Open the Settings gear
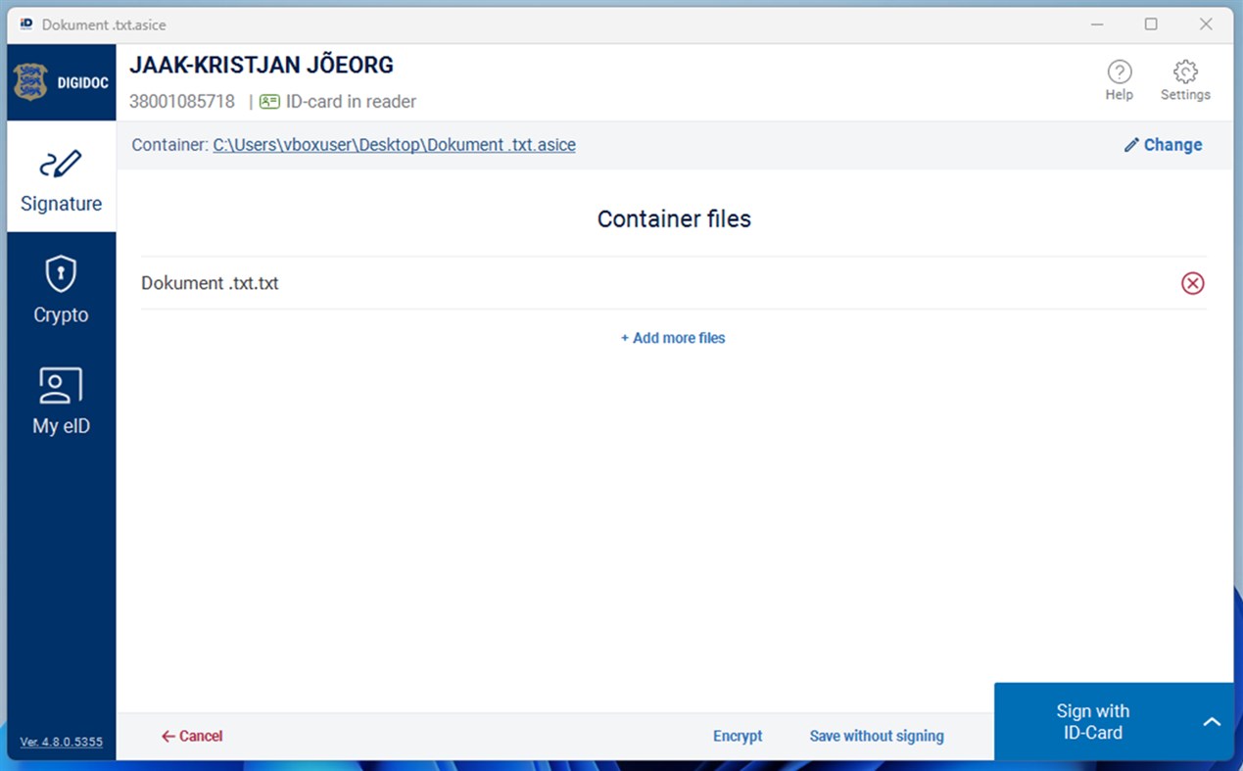Viewport: 1243px width, 771px height. tap(1185, 80)
